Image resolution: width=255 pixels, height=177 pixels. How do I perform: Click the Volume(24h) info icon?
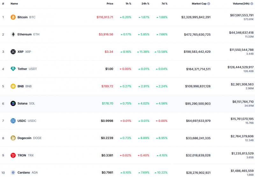(x=252, y=3)
